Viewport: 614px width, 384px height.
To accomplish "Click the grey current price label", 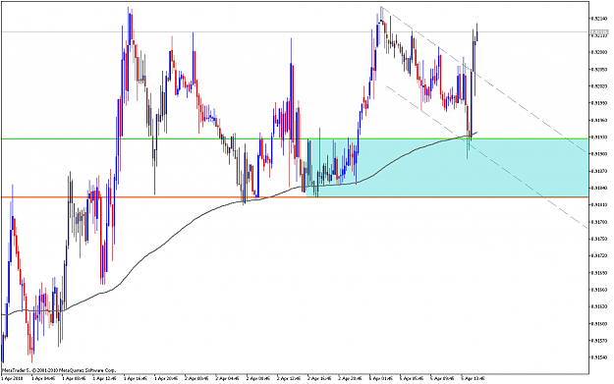I will [599, 31].
